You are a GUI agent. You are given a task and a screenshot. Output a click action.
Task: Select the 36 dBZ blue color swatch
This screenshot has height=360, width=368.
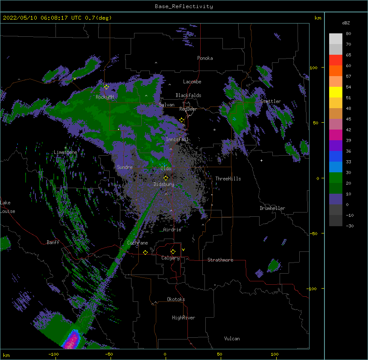[336, 156]
